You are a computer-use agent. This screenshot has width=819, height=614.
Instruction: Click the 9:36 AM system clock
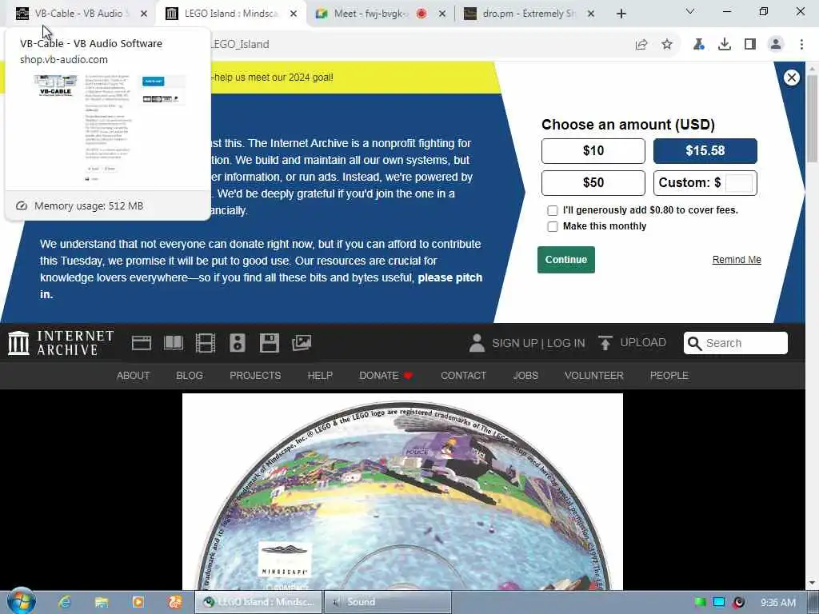point(777,603)
